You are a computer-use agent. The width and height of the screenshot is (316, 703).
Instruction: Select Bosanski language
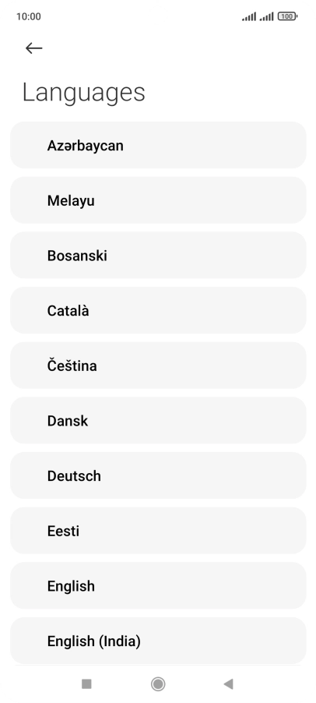point(158,255)
